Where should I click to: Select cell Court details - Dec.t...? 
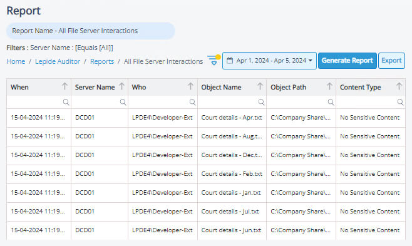pos(232,155)
